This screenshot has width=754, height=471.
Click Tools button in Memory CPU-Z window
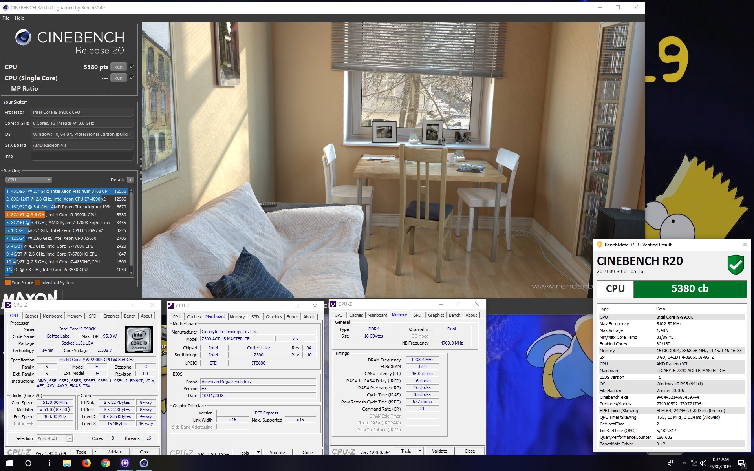pyautogui.click(x=406, y=451)
